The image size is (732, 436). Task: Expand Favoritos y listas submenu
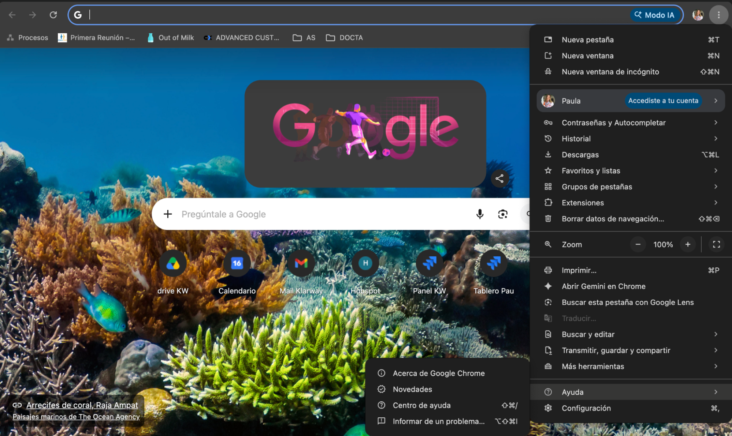click(631, 171)
